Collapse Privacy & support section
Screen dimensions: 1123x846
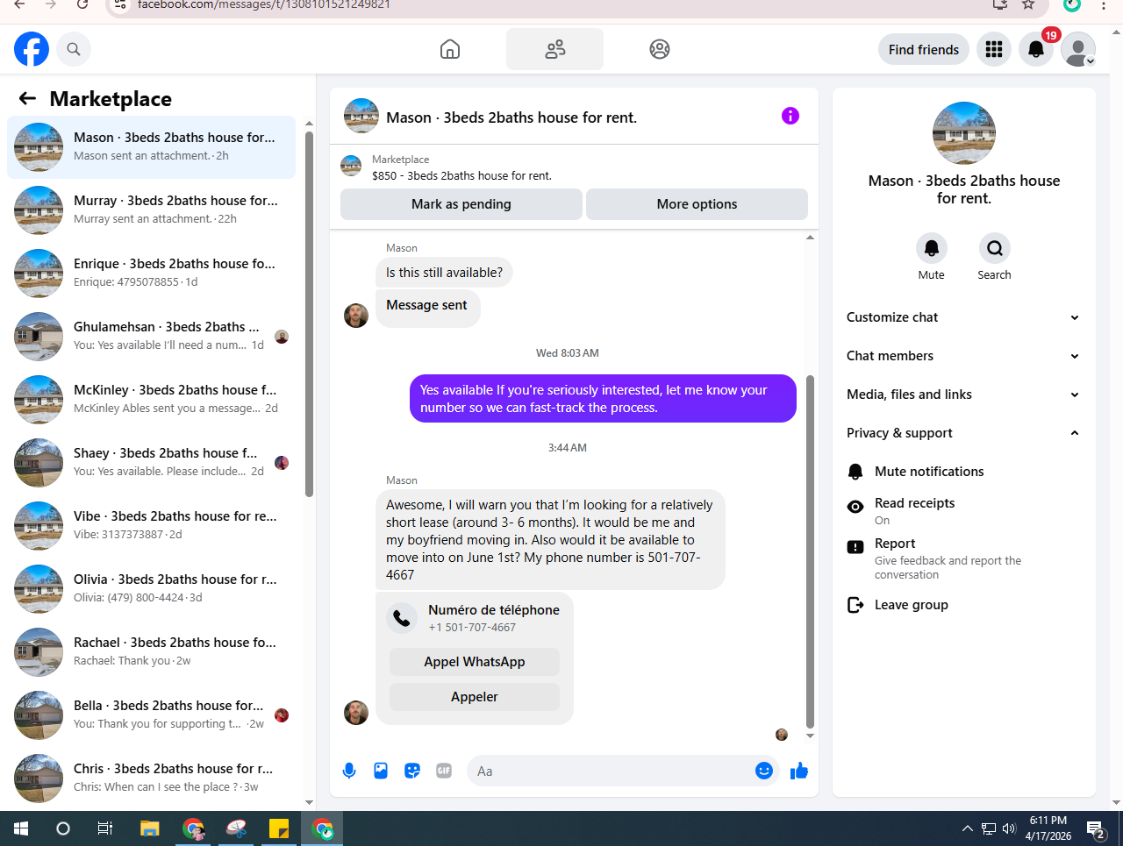coord(963,433)
